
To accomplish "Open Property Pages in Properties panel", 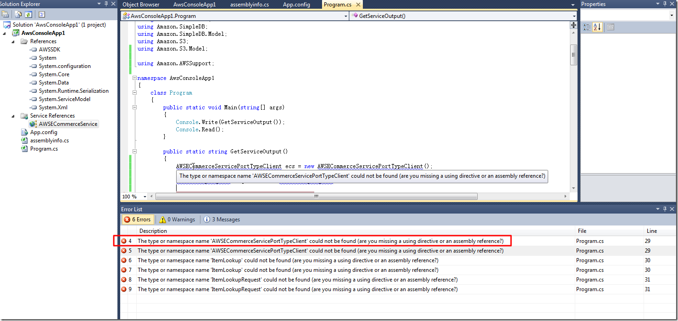I will pos(610,27).
